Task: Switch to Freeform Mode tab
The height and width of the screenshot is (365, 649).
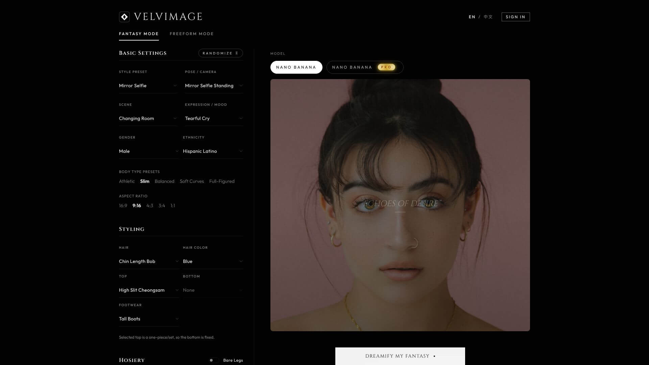Action: click(x=192, y=34)
